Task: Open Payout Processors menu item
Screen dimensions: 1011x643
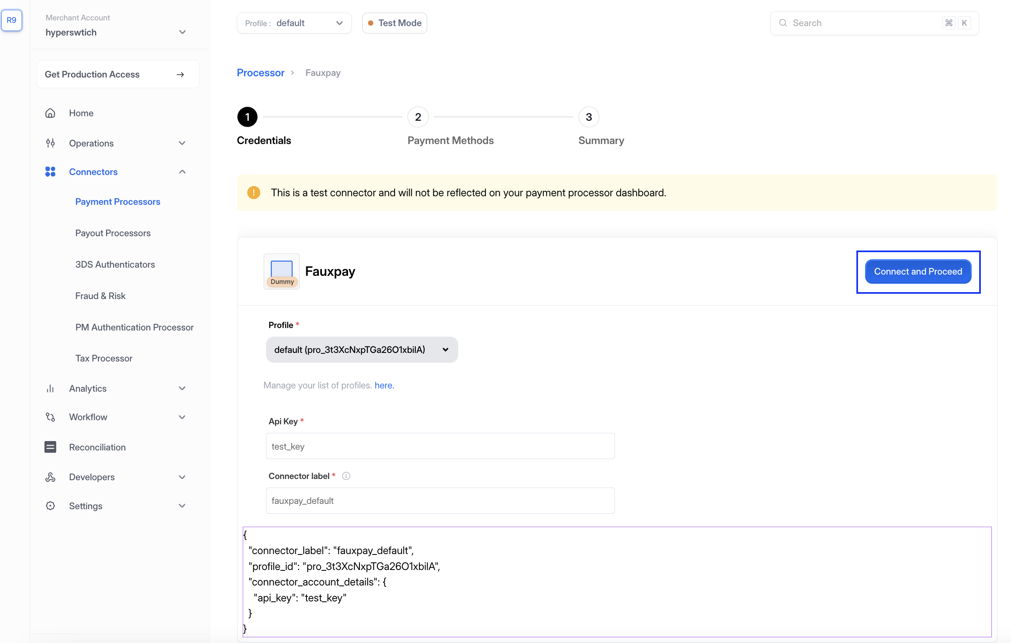Action: tap(113, 233)
